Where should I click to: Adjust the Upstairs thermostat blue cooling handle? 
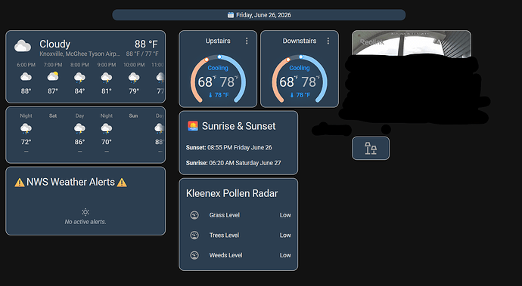pos(219,57)
